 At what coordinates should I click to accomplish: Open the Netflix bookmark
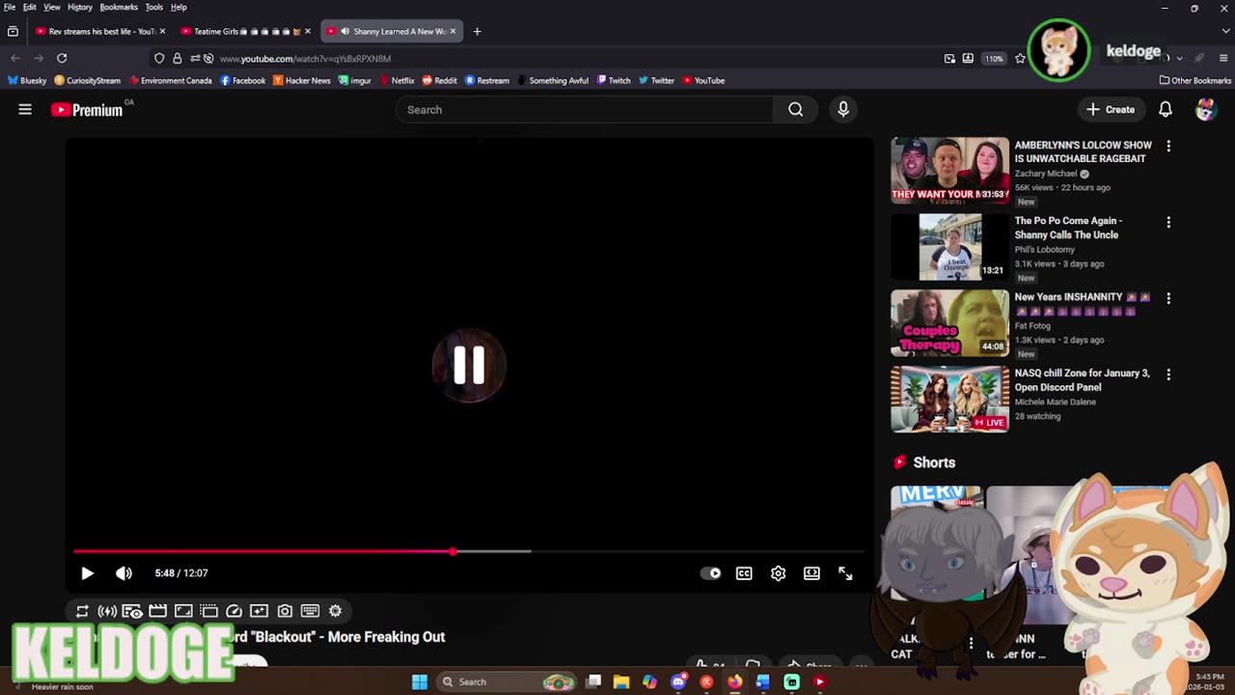pyautogui.click(x=397, y=81)
